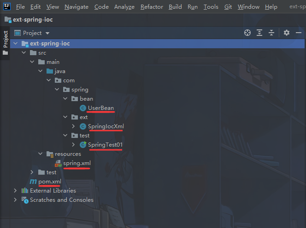
Task: Select the spring.xml configuration file
Action: click(x=77, y=163)
